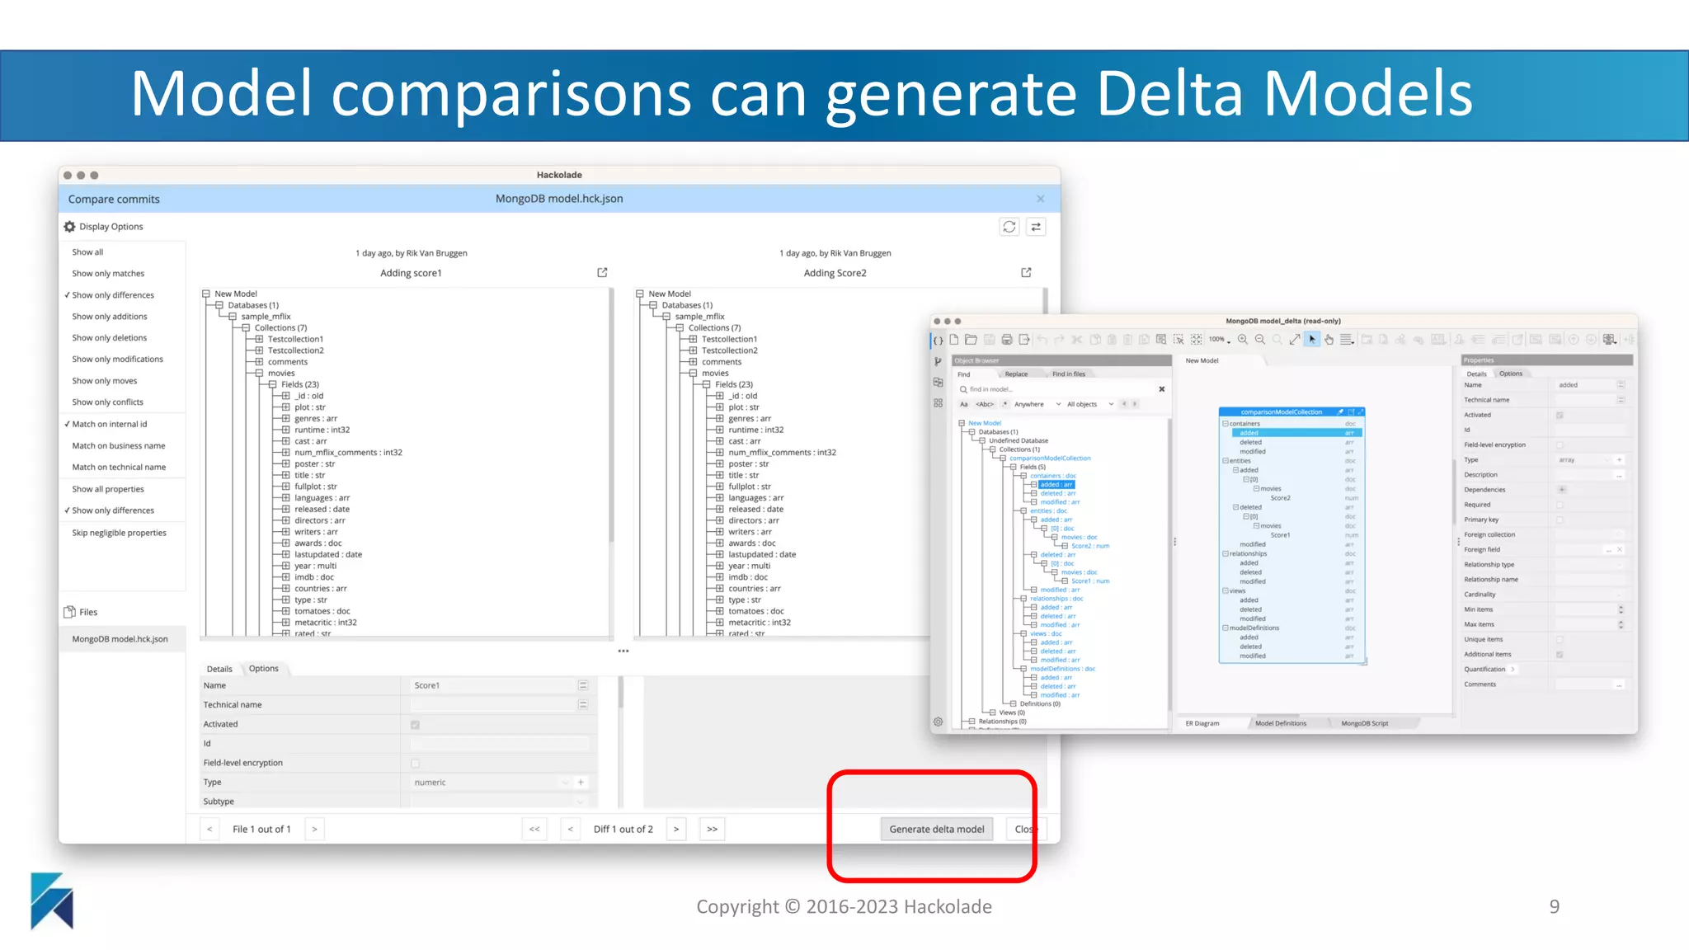This screenshot has height=950, width=1689.
Task: Click Generate delta model button
Action: (937, 829)
